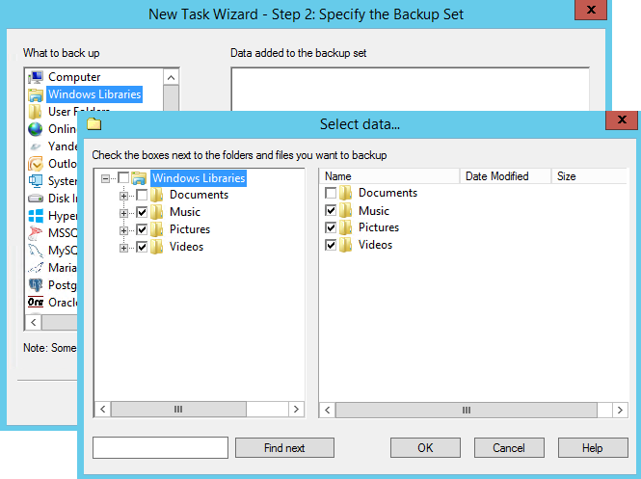The image size is (641, 479).
Task: Click the tree pane horizontal scrollbar thumb
Action: point(178,409)
